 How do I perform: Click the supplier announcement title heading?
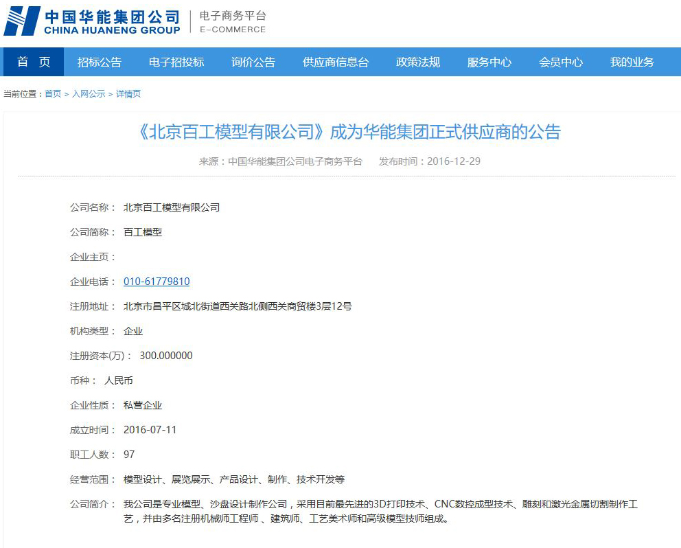349,131
